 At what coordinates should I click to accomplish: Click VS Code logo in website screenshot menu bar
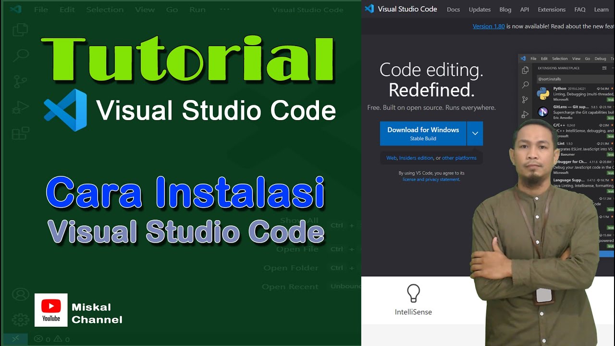pyautogui.click(x=523, y=59)
